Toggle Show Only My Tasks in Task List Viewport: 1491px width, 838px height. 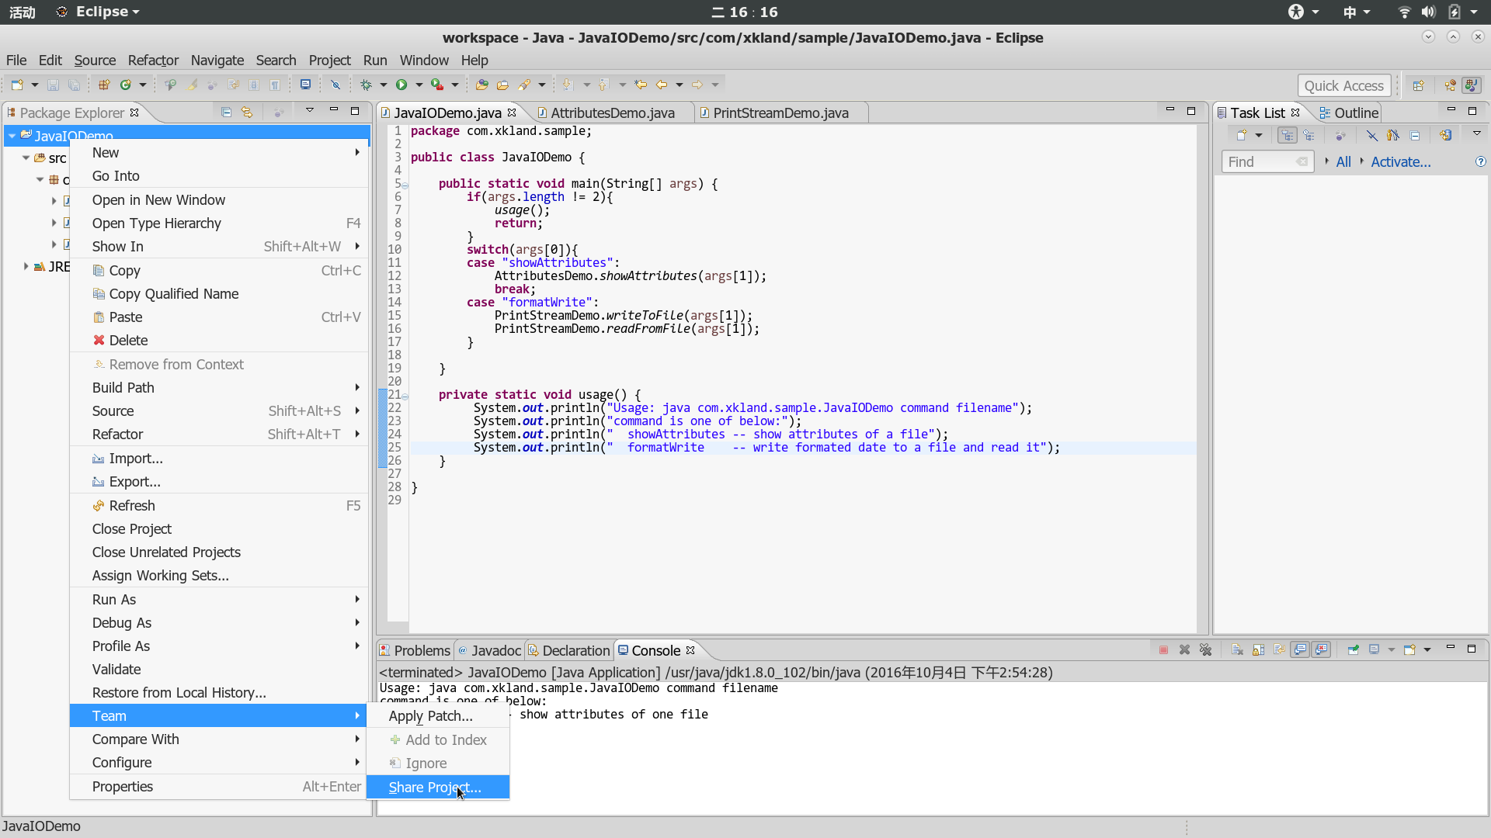[1393, 136]
